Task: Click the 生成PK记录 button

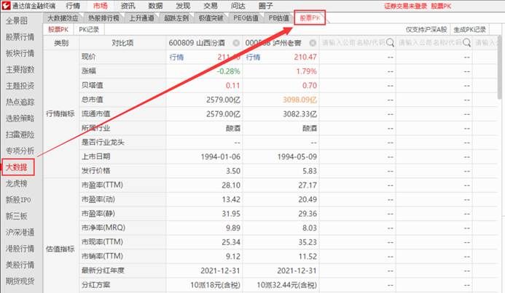Action: [469, 30]
